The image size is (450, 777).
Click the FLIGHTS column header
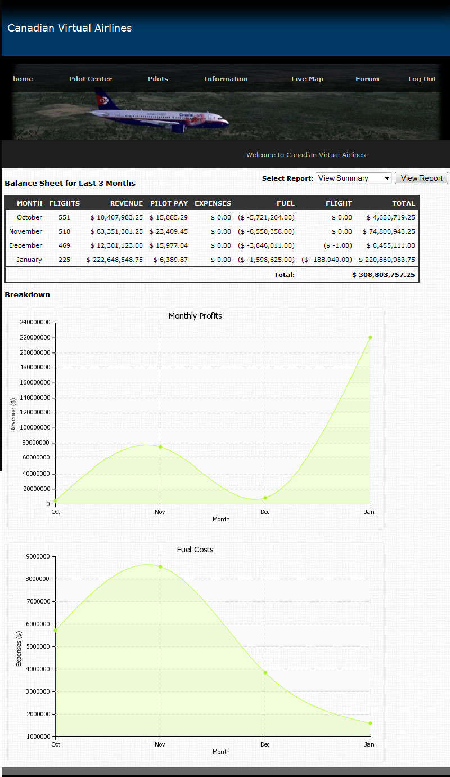click(x=65, y=203)
